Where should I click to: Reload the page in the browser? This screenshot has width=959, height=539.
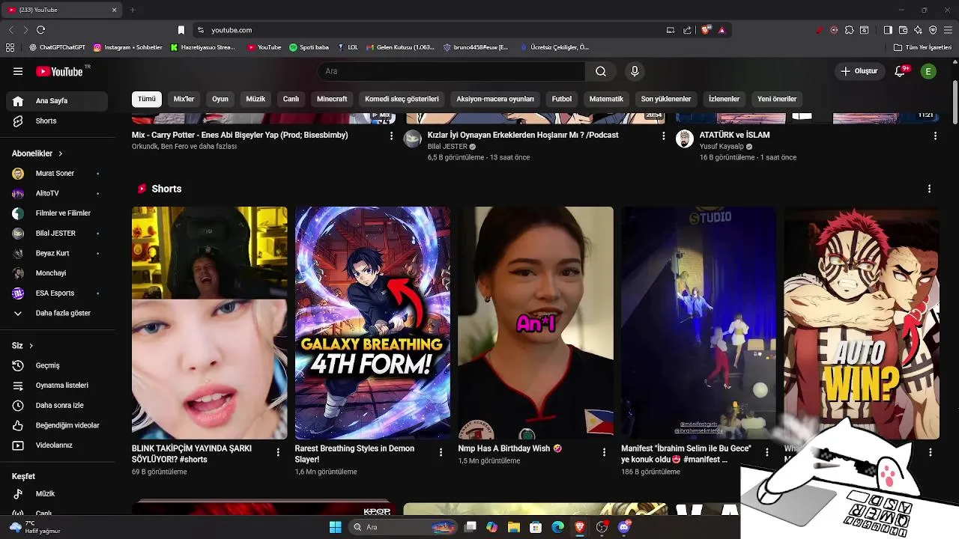[40, 30]
